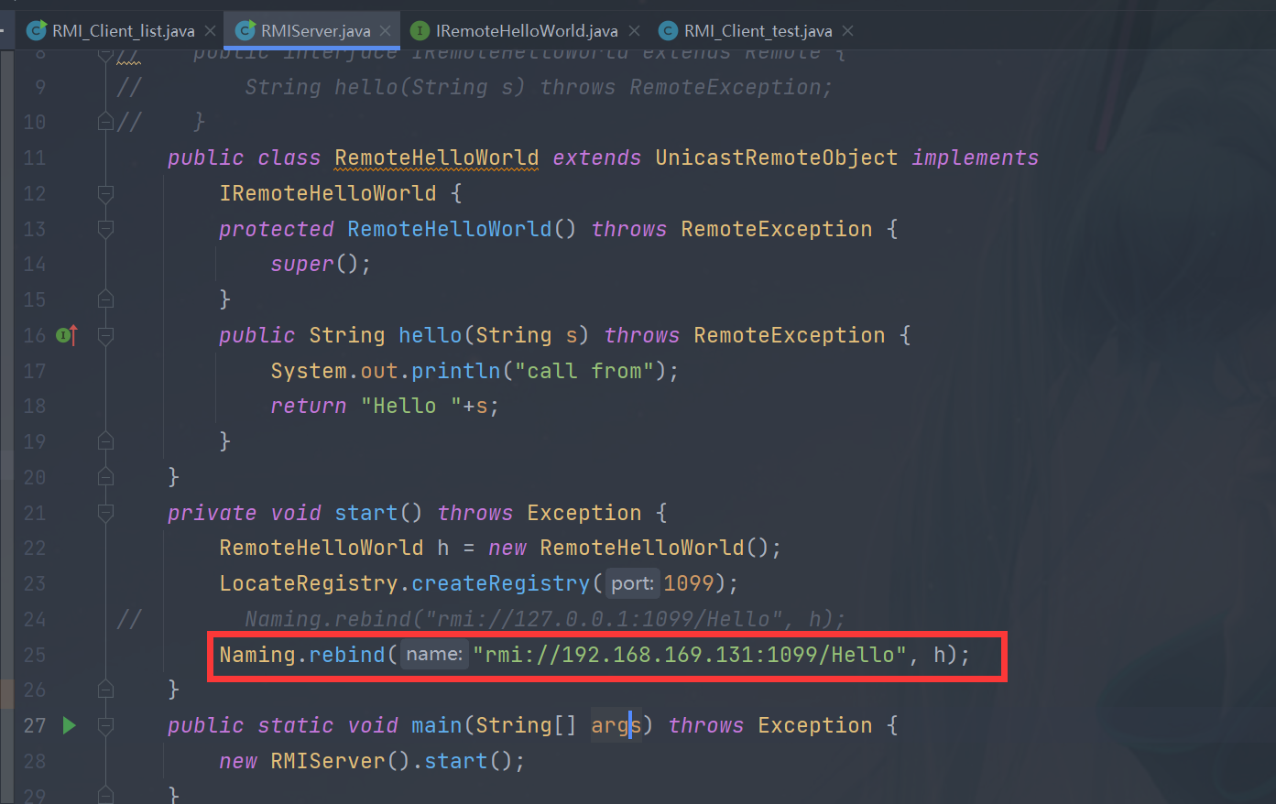
Task: Click line number 11 in the gutter
Action: pyautogui.click(x=35, y=158)
